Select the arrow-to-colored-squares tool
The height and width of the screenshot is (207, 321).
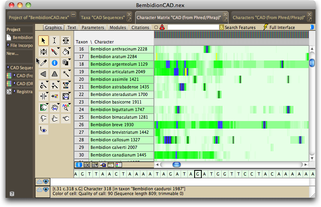[x=55, y=96]
